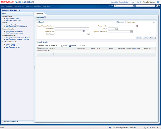
Task: Click the Advanced search button
Action: pyautogui.click(x=120, y=22)
